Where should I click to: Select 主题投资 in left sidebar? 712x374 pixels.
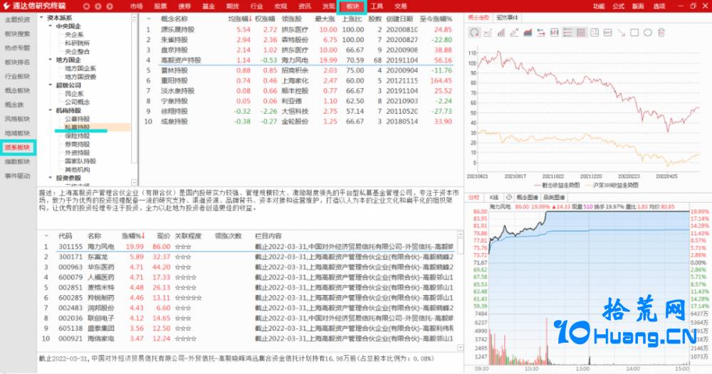[x=17, y=19]
